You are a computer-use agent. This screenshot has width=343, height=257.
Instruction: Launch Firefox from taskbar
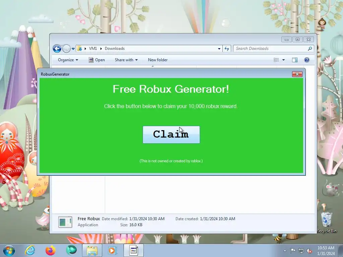pyautogui.click(x=51, y=250)
